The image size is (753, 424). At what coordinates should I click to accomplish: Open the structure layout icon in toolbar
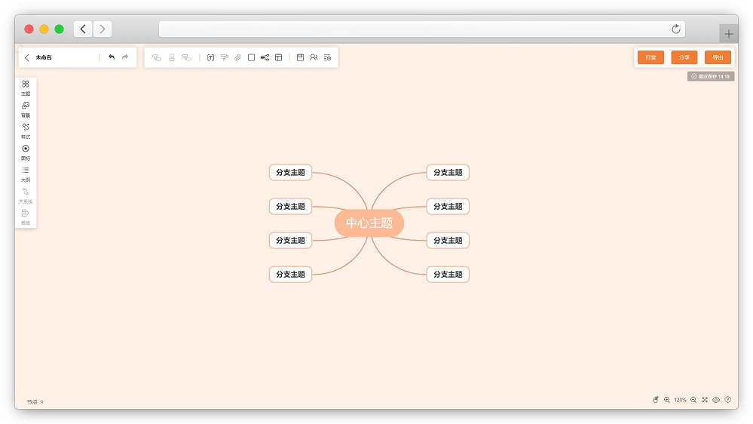click(265, 57)
